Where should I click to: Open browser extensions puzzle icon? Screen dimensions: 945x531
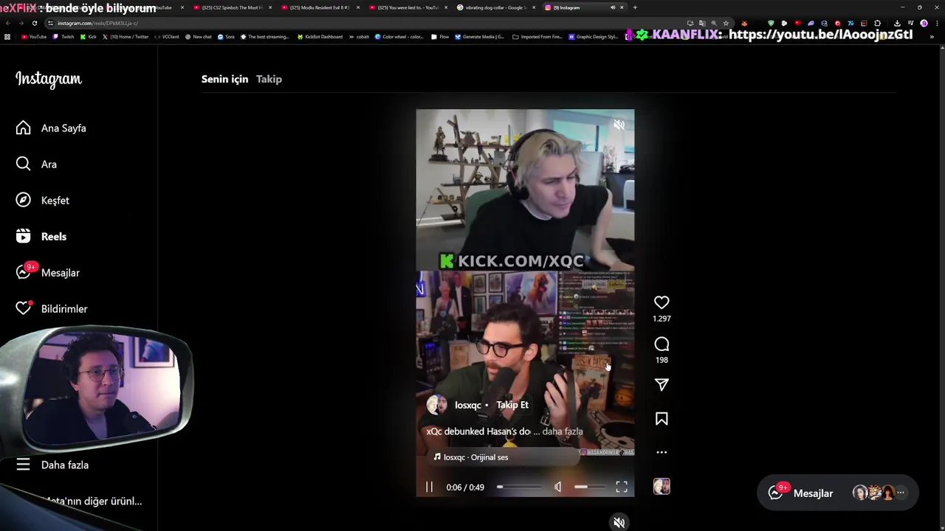(x=877, y=23)
